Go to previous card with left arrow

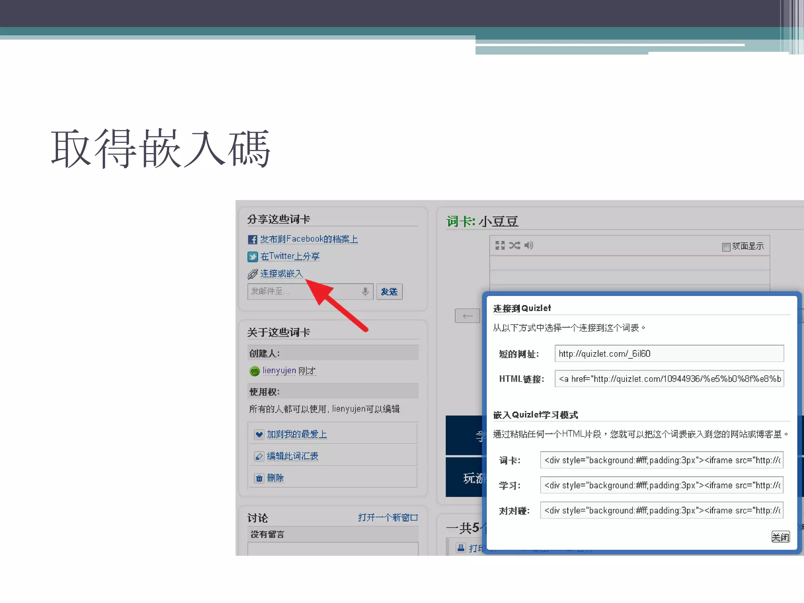[467, 316]
